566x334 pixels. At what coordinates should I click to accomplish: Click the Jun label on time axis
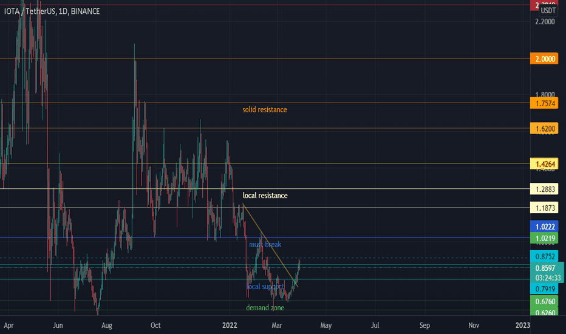coord(58,325)
